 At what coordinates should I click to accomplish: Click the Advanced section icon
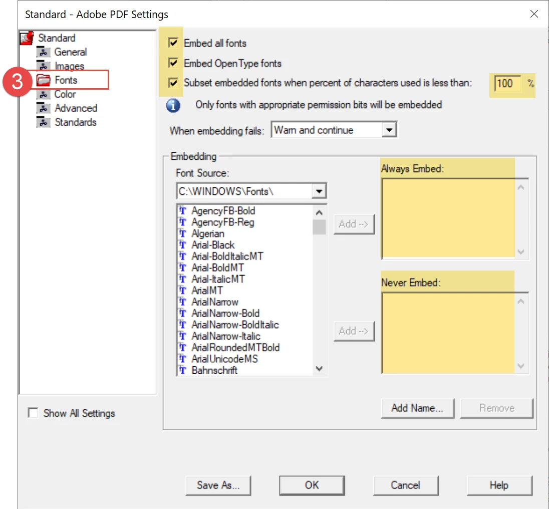43,108
